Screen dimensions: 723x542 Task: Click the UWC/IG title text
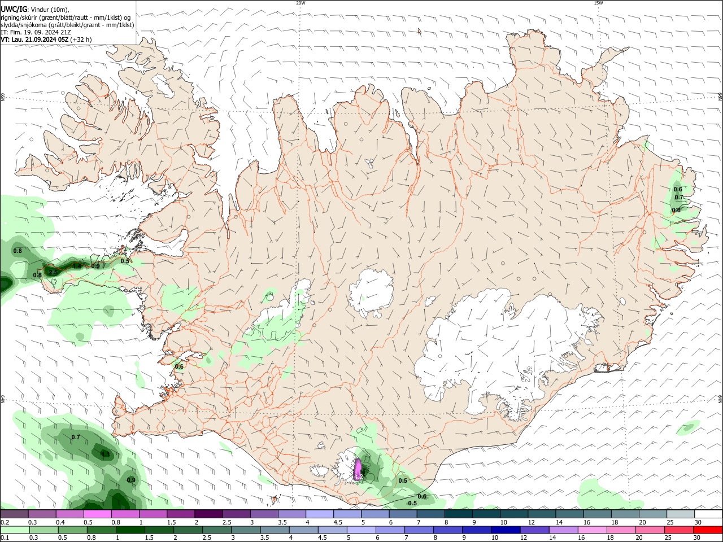point(14,10)
